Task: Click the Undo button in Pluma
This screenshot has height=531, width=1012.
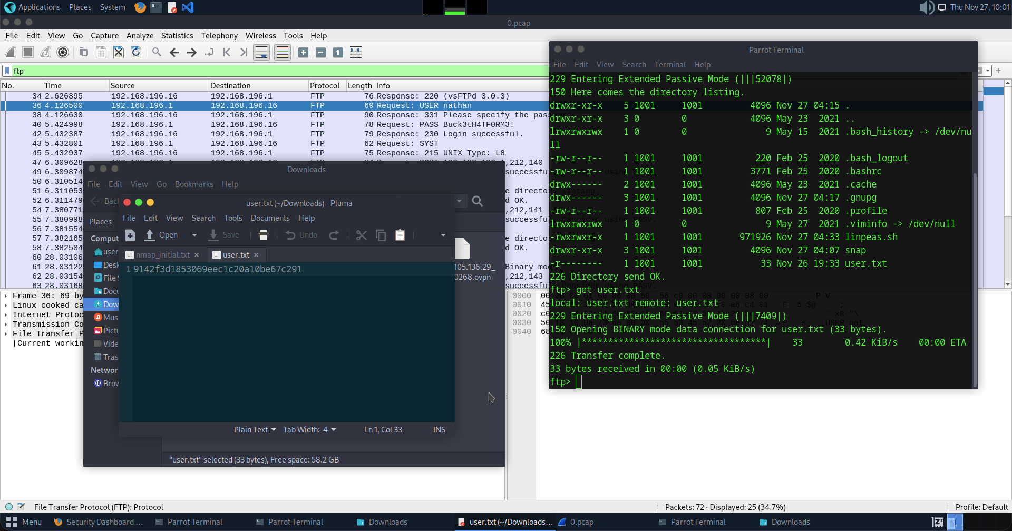Action: [x=301, y=235]
